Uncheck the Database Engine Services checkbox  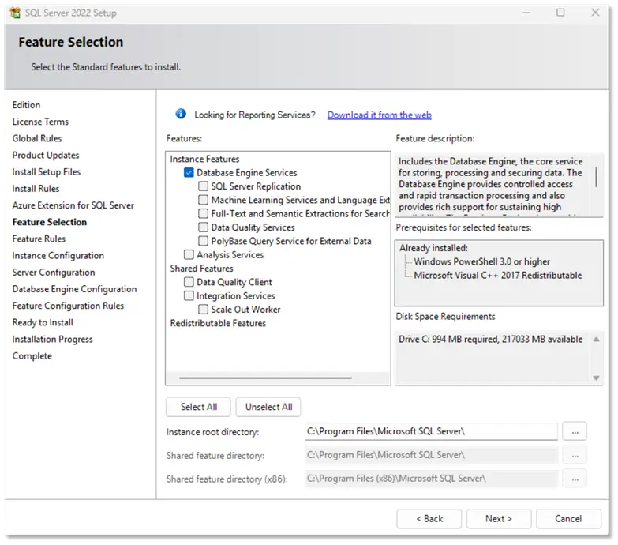click(189, 173)
